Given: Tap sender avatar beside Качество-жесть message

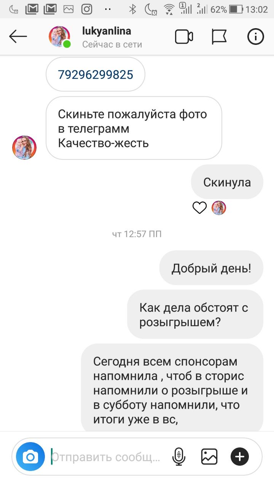Looking at the screenshot, I should (x=24, y=147).
